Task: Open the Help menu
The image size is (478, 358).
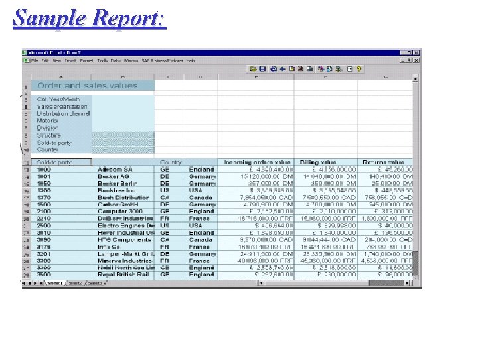Action: (191, 60)
